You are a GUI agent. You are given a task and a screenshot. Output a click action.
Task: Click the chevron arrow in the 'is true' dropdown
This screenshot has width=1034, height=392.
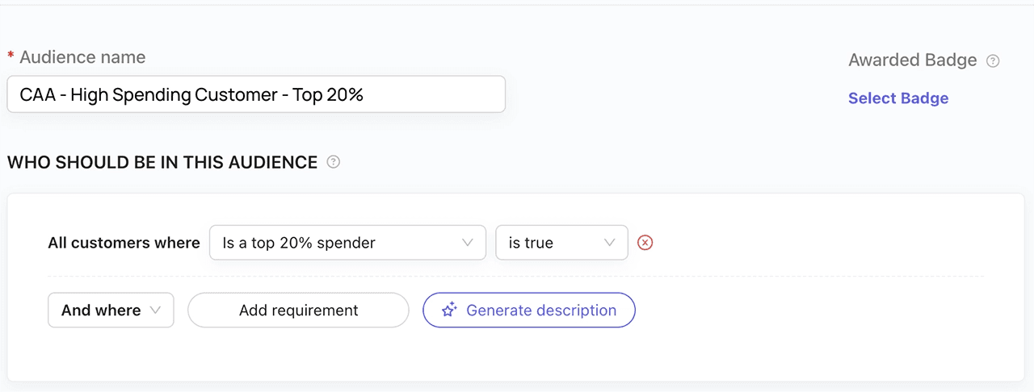(x=609, y=243)
